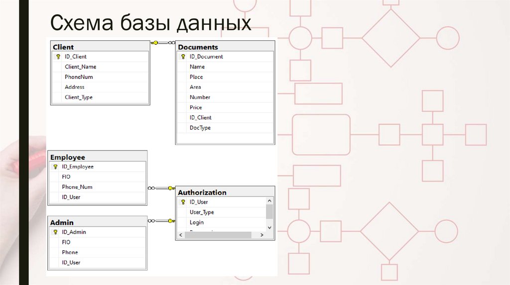Screen dimensions: 510x285
Task: Select FIO column in Employee table
Action: coord(97,177)
